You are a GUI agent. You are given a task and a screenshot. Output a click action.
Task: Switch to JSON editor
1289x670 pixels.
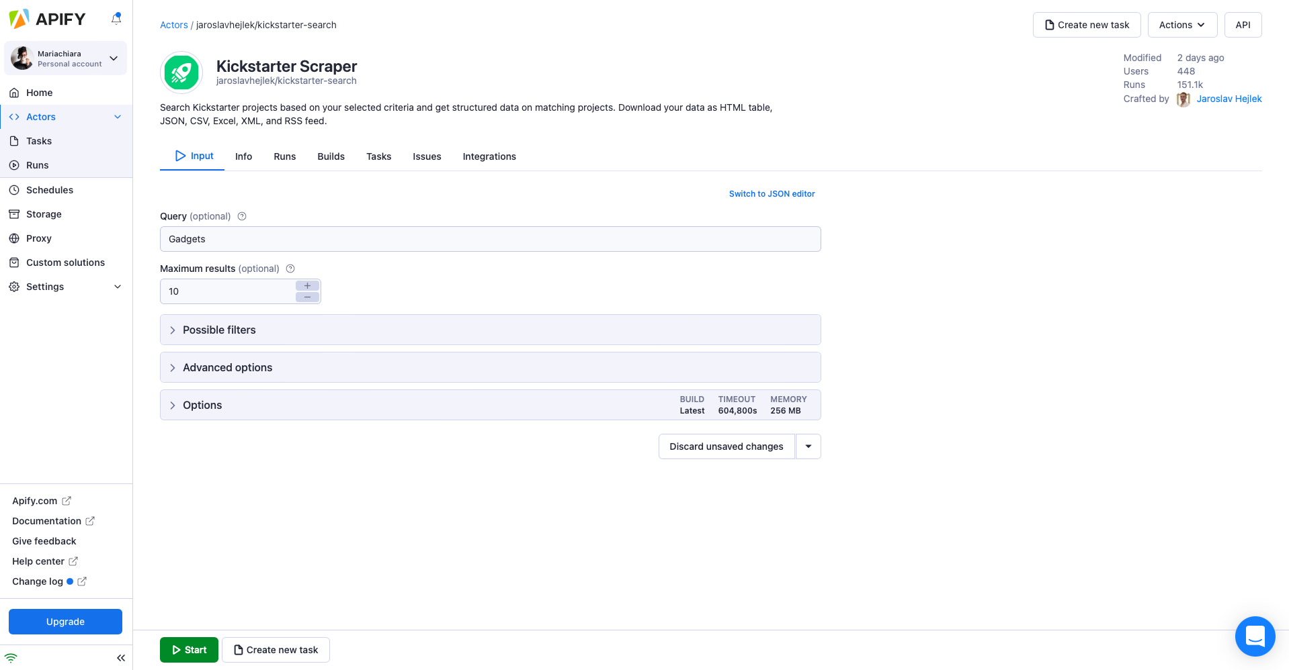click(x=772, y=193)
